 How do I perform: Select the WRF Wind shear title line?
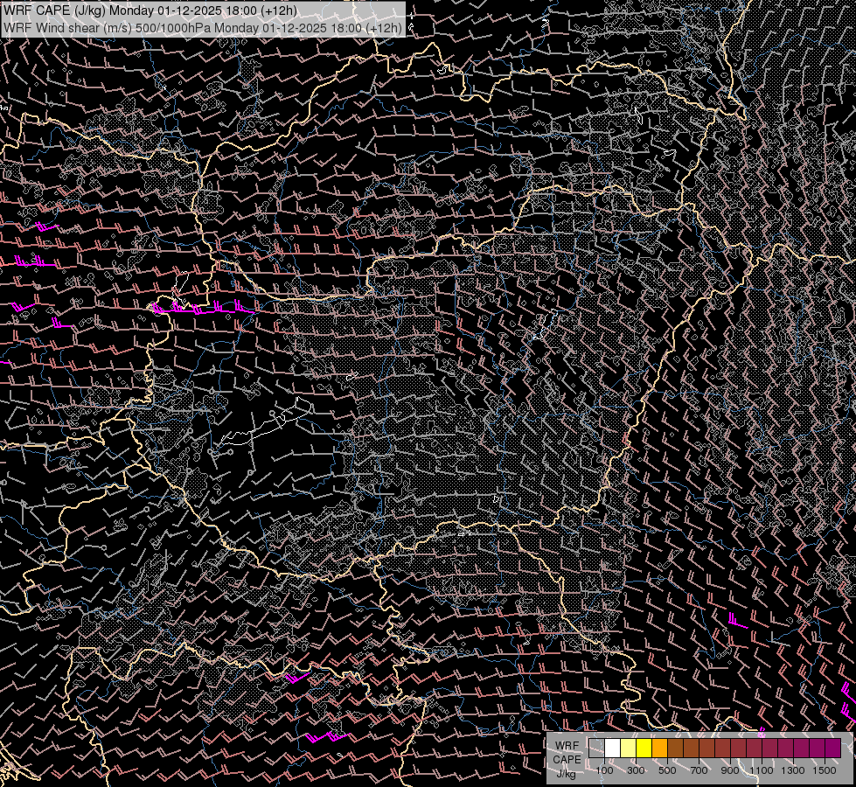203,27
